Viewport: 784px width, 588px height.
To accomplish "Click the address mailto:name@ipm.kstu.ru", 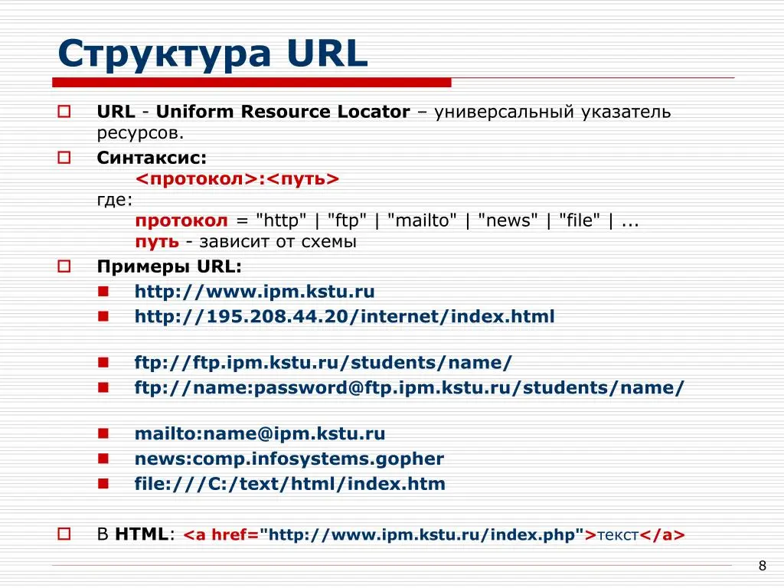I will [260, 433].
